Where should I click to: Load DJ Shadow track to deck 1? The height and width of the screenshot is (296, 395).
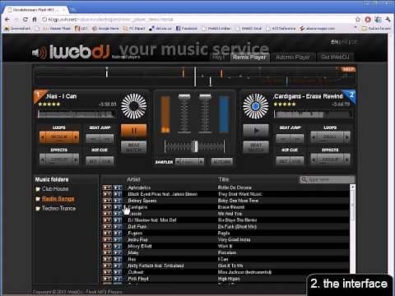(x=107, y=220)
